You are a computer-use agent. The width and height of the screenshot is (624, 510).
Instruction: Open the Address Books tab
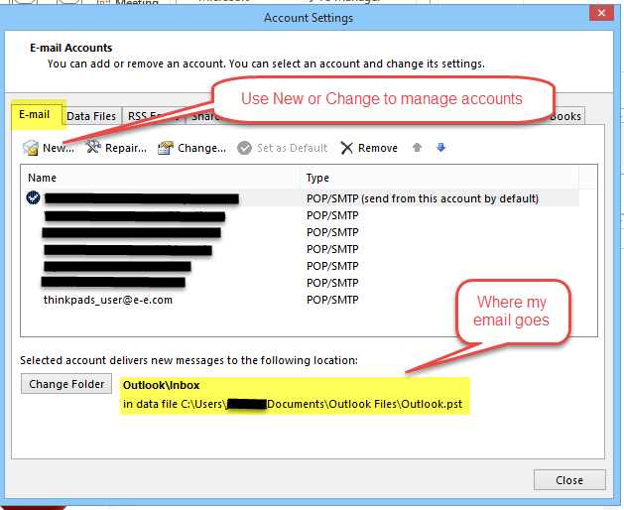pyautogui.click(x=565, y=116)
